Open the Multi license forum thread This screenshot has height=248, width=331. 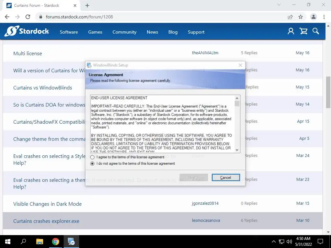[28, 53]
